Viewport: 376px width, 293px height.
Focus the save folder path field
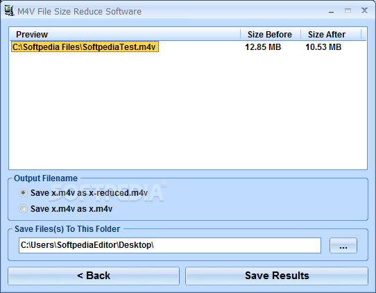[x=170, y=246]
